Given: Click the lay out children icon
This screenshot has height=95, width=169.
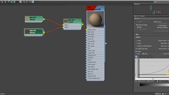Looking at the screenshot, I should point(27,2).
